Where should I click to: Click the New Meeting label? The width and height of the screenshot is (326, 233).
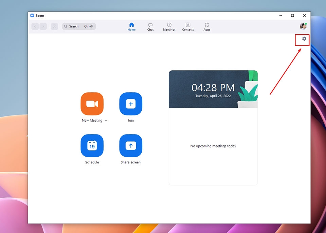pos(92,121)
